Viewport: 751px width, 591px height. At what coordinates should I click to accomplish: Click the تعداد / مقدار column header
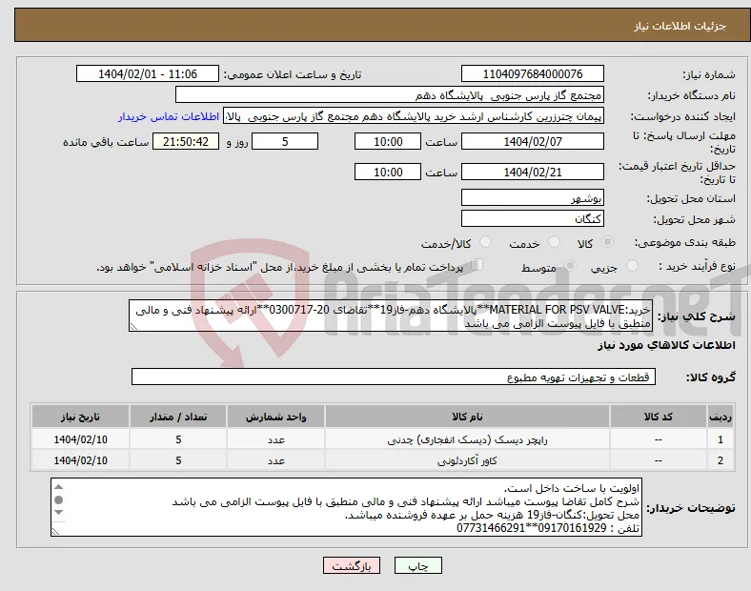click(178, 417)
